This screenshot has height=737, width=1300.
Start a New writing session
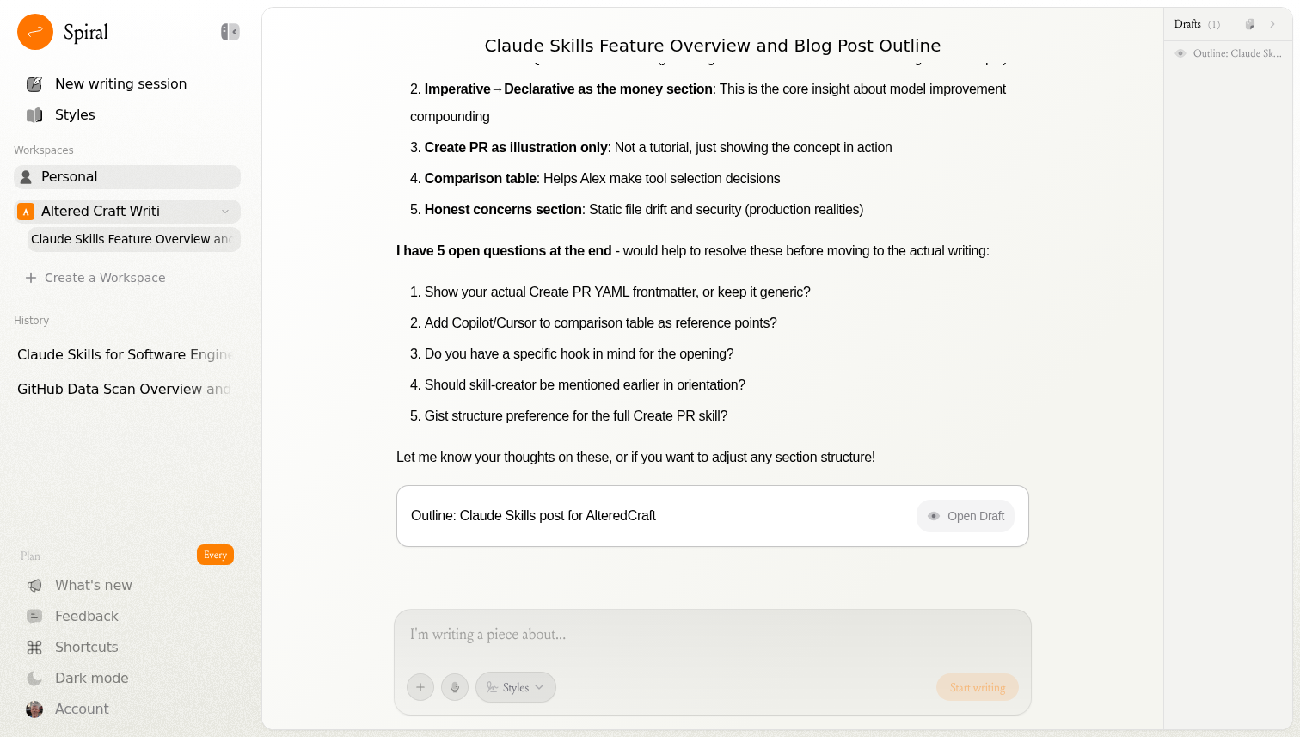[x=120, y=84]
